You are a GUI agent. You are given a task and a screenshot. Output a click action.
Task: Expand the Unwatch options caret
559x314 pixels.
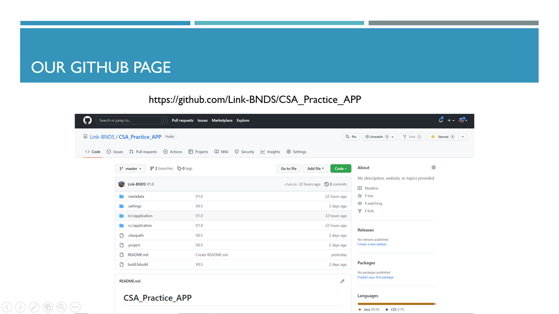[x=393, y=137]
